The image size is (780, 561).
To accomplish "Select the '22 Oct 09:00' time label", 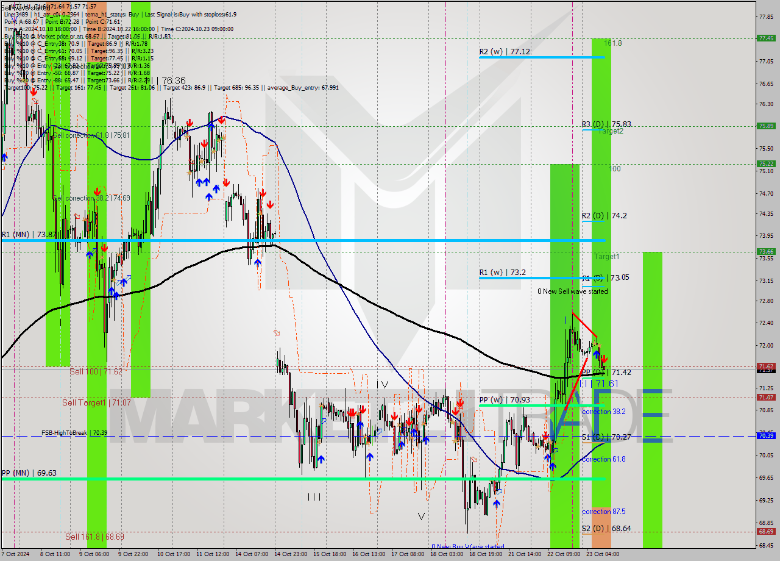I will pyautogui.click(x=564, y=554).
